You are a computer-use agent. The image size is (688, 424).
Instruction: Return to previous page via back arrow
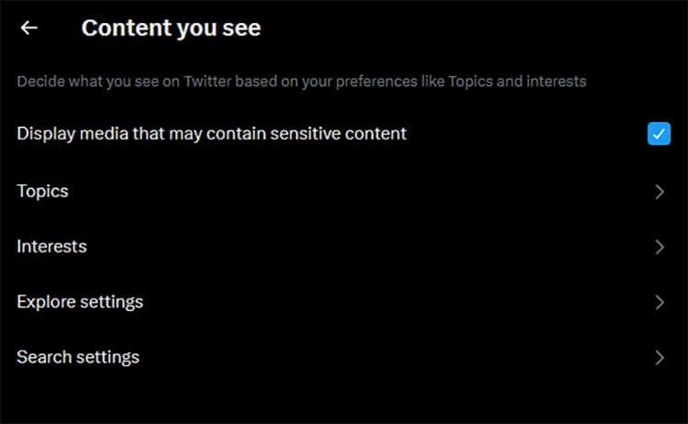[29, 28]
